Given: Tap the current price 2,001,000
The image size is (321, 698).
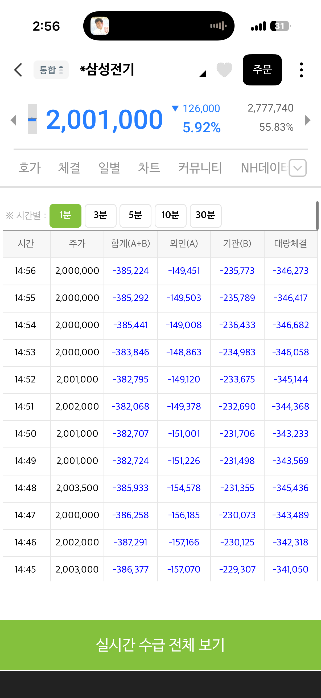Looking at the screenshot, I should coord(104,120).
